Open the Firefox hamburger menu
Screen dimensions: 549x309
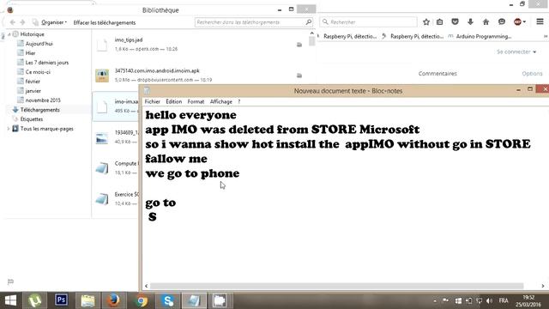point(540,21)
